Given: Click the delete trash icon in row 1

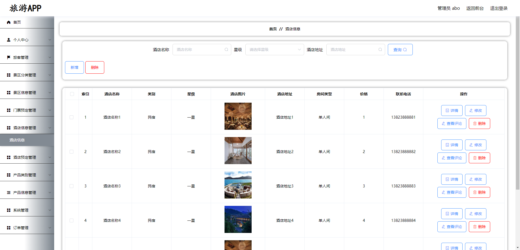Looking at the screenshot, I should (x=474, y=124).
